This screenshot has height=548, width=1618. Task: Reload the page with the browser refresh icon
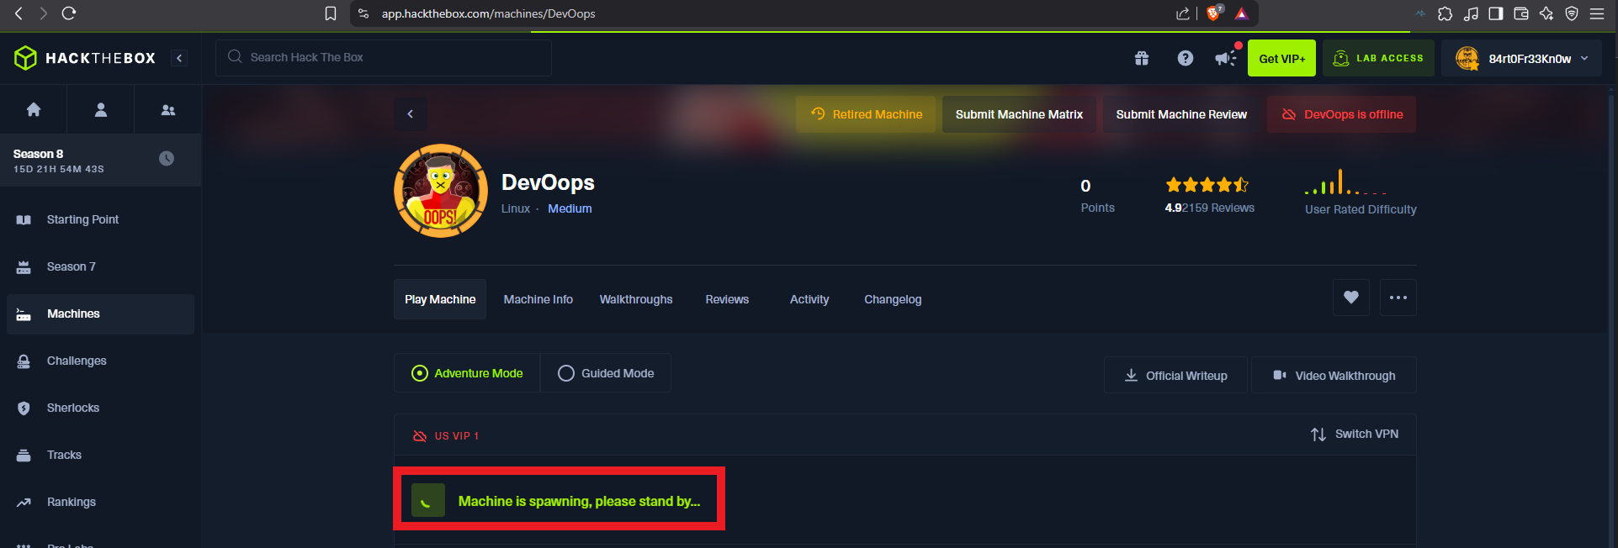tap(69, 13)
